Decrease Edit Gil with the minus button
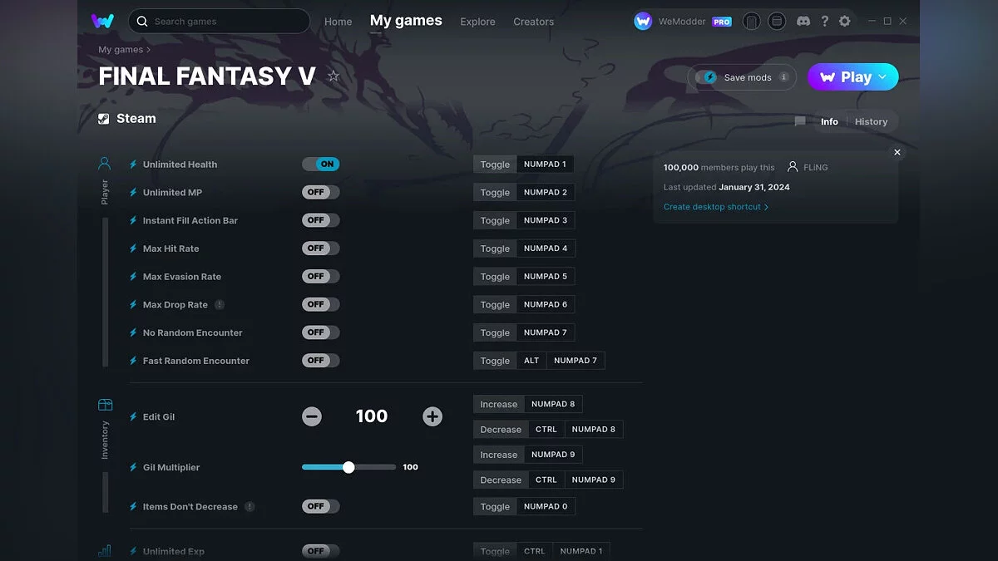This screenshot has height=561, width=998. [x=312, y=416]
